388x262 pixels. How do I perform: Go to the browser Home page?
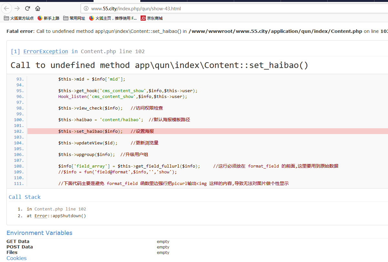(38, 8)
